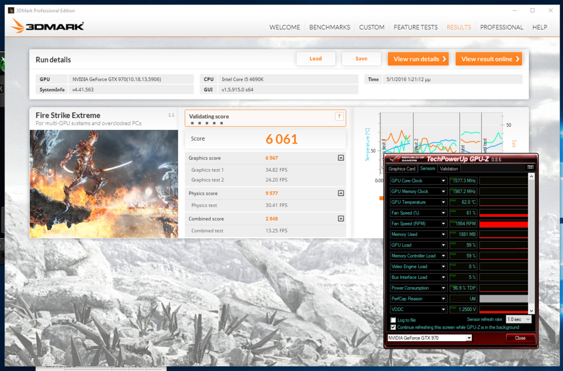Open the GPU Temperature sensor dropdown
The width and height of the screenshot is (563, 371).
(444, 202)
